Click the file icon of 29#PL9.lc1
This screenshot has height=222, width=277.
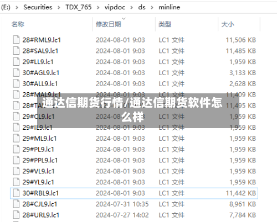[x=16, y=149]
